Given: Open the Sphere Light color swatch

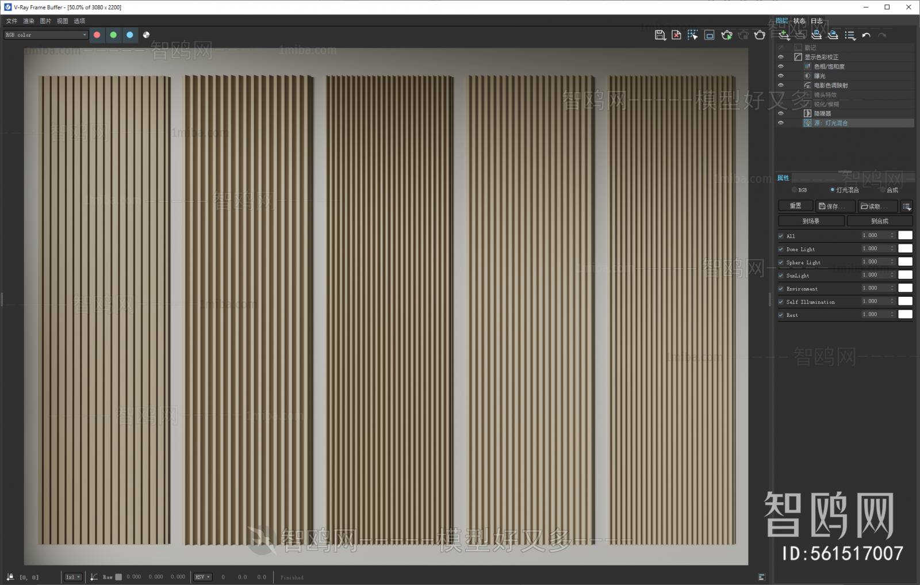Looking at the screenshot, I should click(905, 262).
